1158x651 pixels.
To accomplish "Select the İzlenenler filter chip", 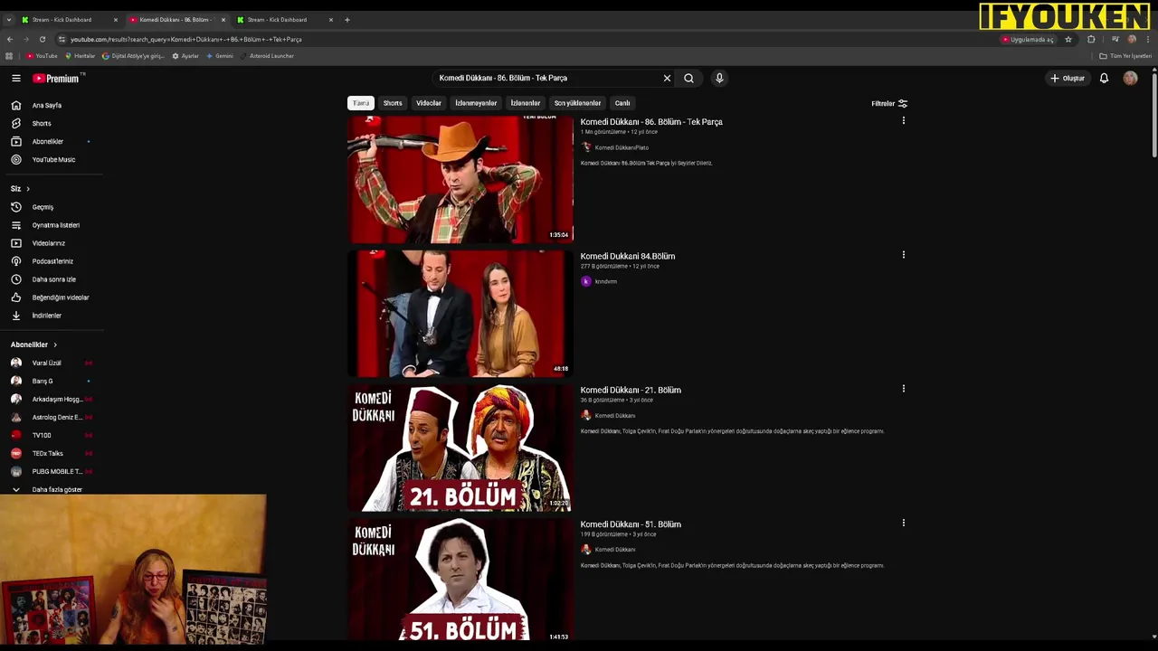I will pyautogui.click(x=526, y=103).
